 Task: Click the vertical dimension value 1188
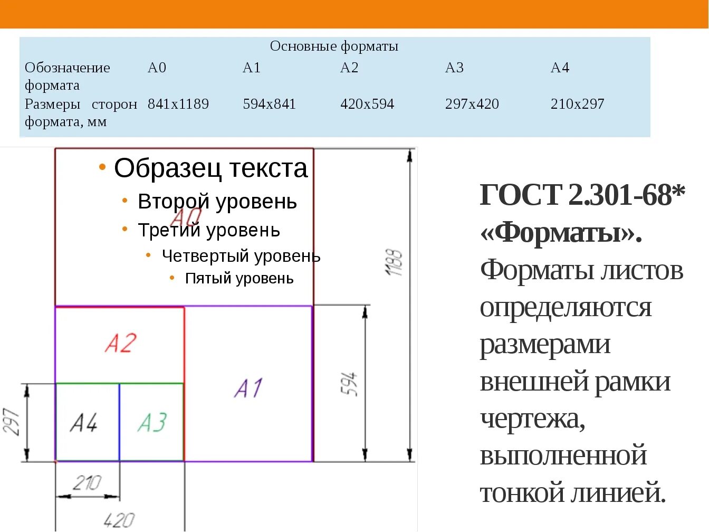[394, 262]
